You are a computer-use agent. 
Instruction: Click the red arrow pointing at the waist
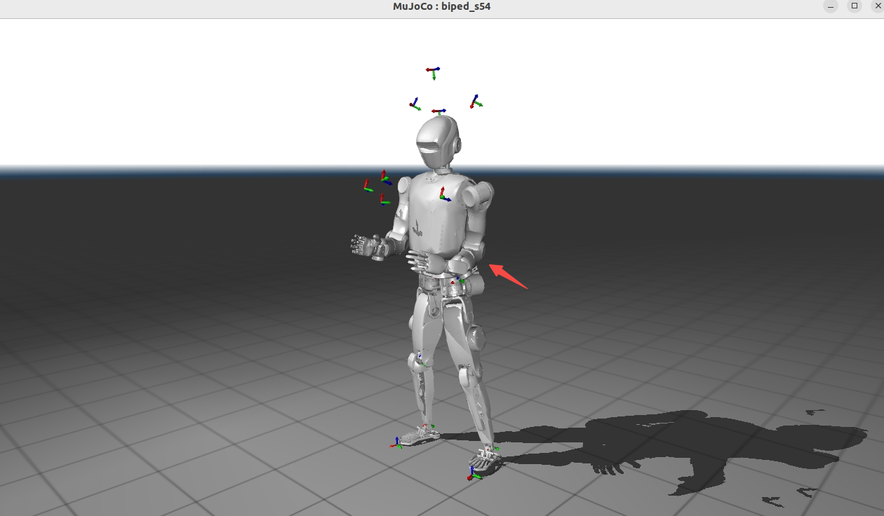point(507,276)
